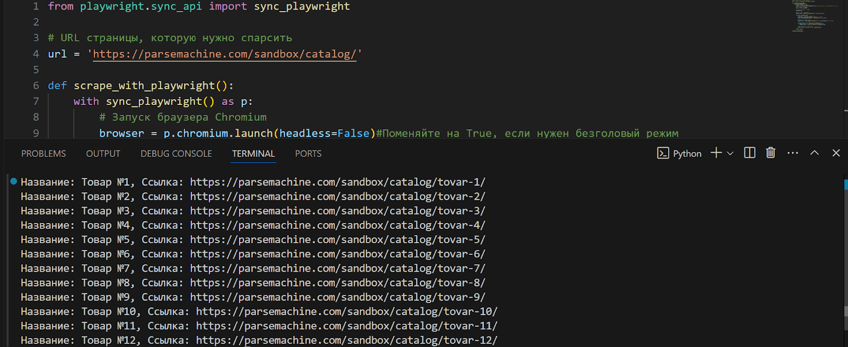The image size is (848, 347).
Task: Open the OUTPUT panel tab
Action: click(x=103, y=154)
